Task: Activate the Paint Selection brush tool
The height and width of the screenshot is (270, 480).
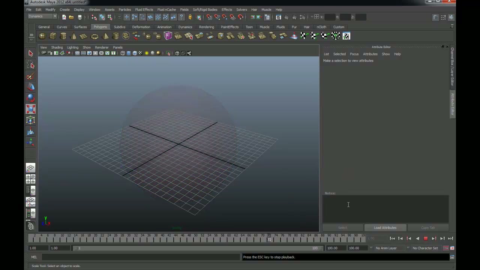Action: 31,76
